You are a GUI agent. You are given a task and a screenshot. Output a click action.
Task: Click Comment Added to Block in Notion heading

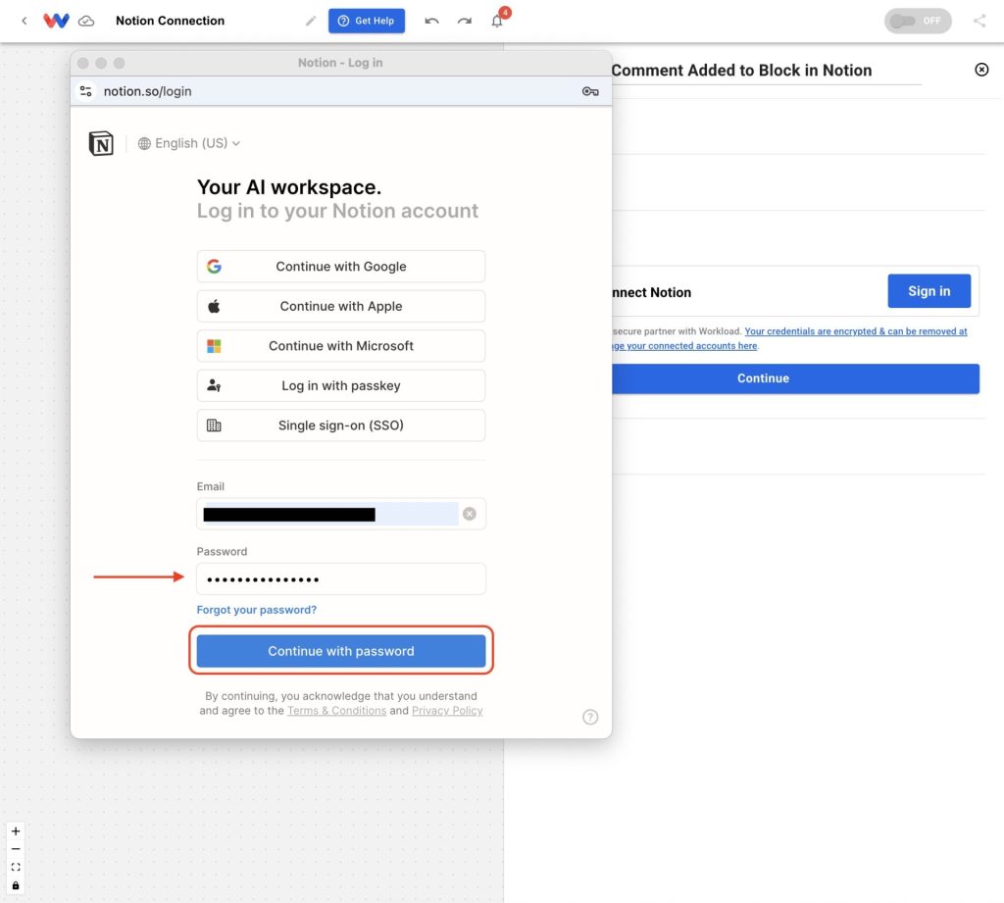[741, 70]
